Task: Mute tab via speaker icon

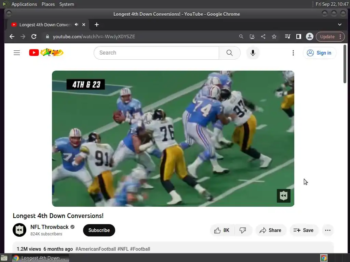Action: click(x=77, y=25)
